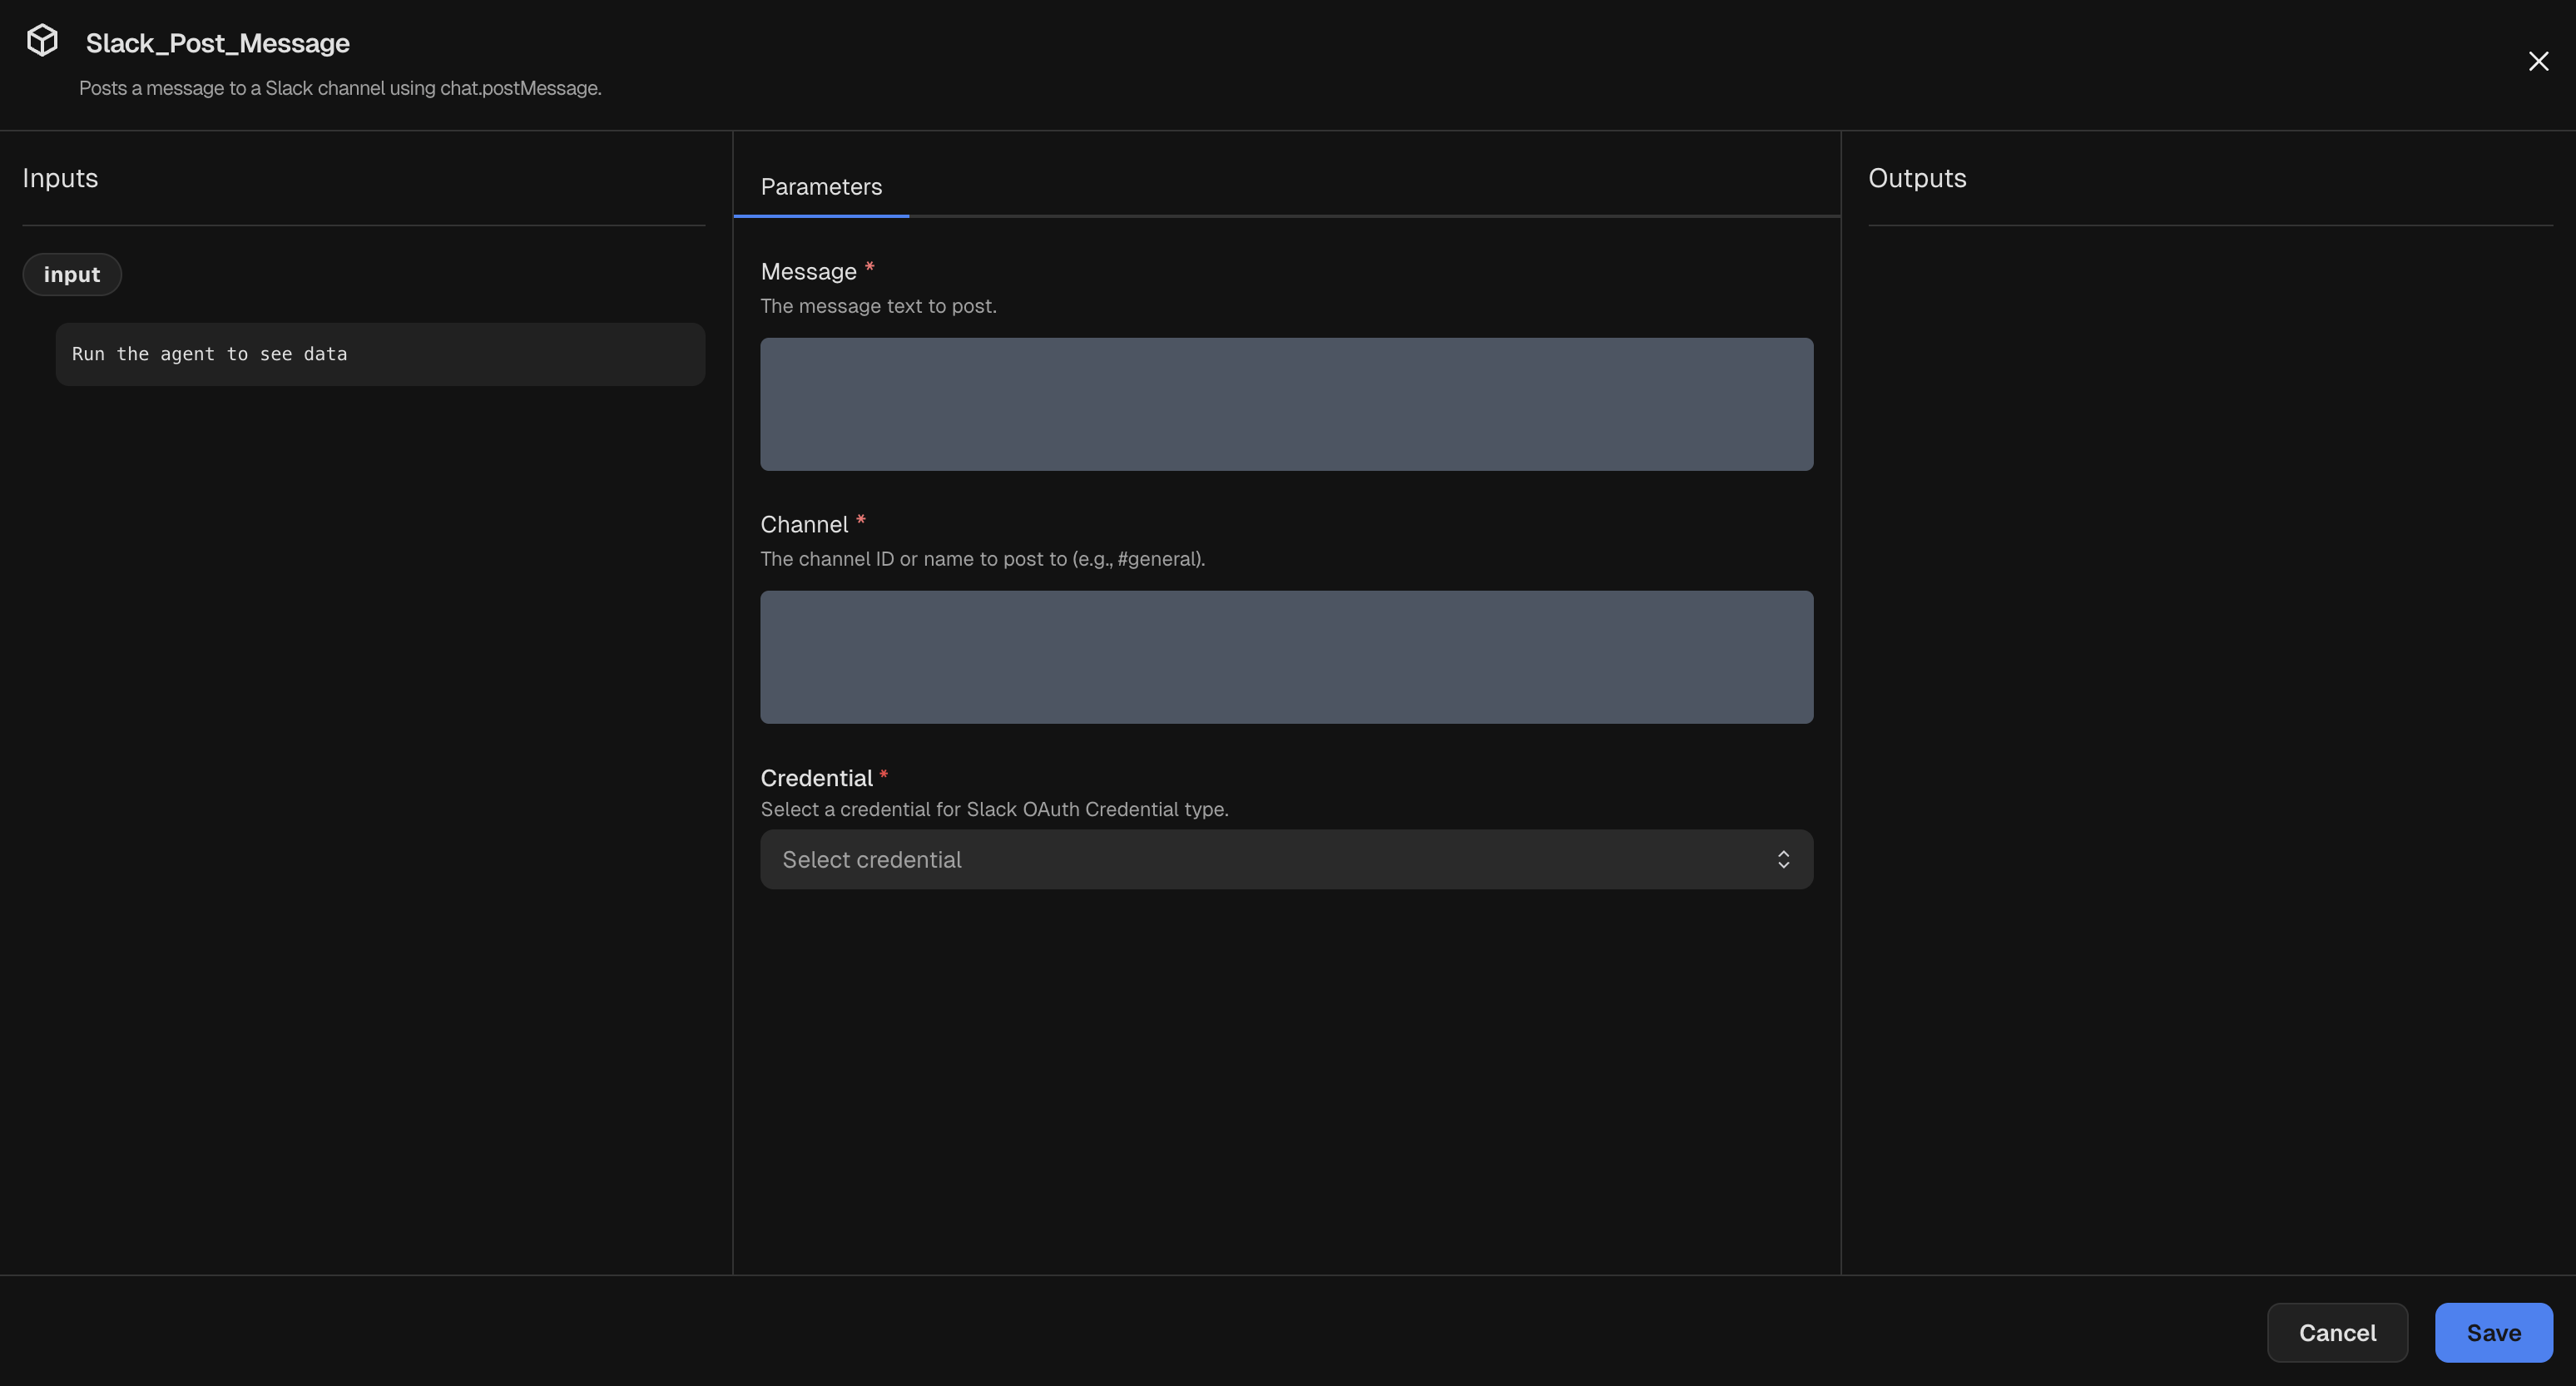Click the Credential field label
Image resolution: width=2576 pixels, height=1386 pixels.
[x=817, y=777]
